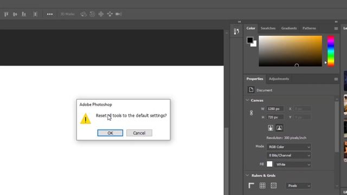
Task: Open the 8 Bits/Channel dropdown
Action: 289,155
